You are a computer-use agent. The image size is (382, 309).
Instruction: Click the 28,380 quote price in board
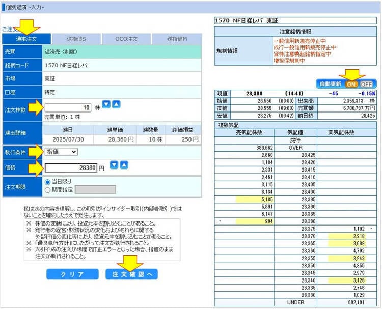tap(309, 221)
